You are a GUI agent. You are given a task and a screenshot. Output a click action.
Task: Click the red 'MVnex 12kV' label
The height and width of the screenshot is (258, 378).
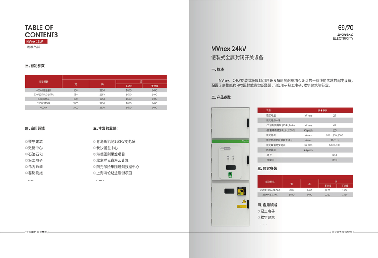point(36,41)
